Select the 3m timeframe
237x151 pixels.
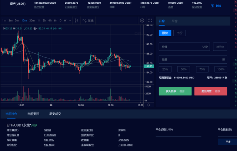[10, 20]
